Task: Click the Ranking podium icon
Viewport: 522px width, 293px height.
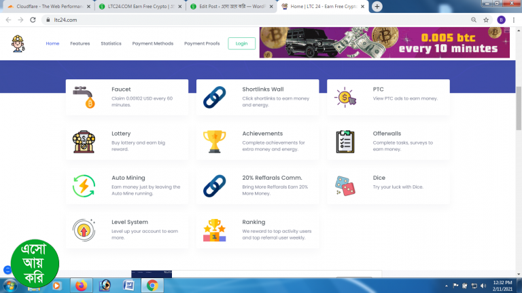Action: (x=215, y=231)
